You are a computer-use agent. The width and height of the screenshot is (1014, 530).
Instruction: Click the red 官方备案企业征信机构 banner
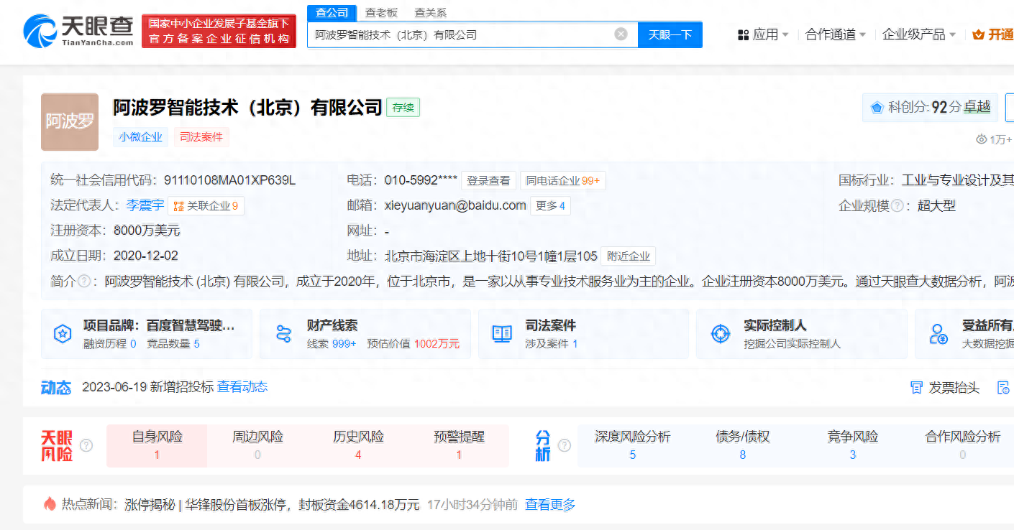[219, 32]
